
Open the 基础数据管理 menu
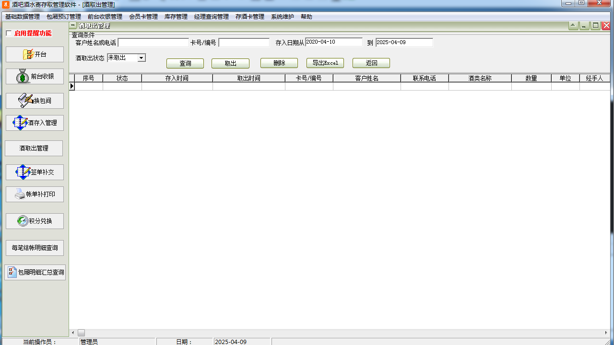pyautogui.click(x=23, y=17)
